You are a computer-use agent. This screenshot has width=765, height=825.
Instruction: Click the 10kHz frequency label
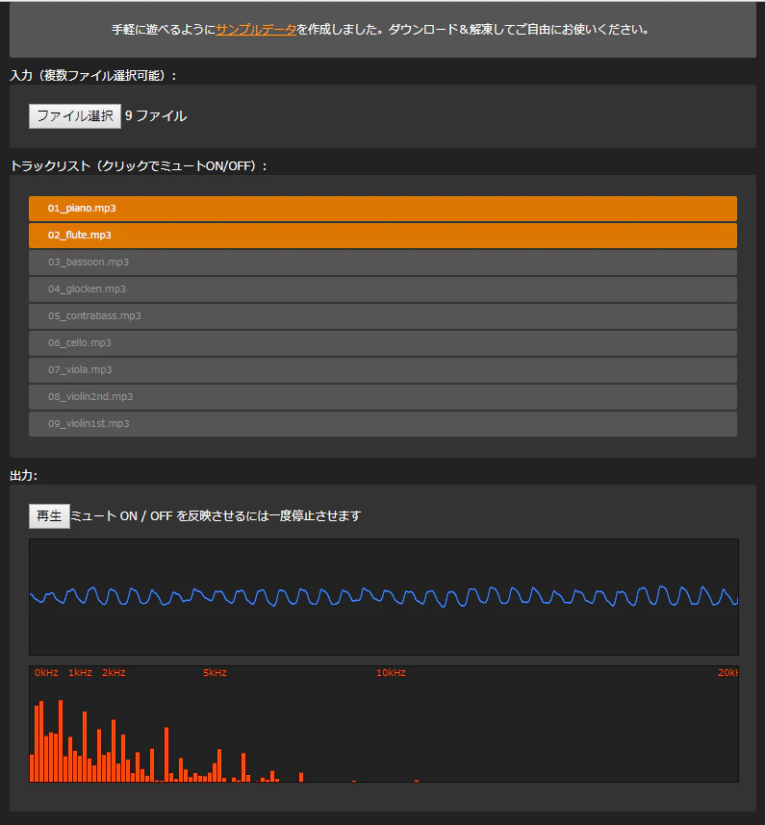coord(391,672)
